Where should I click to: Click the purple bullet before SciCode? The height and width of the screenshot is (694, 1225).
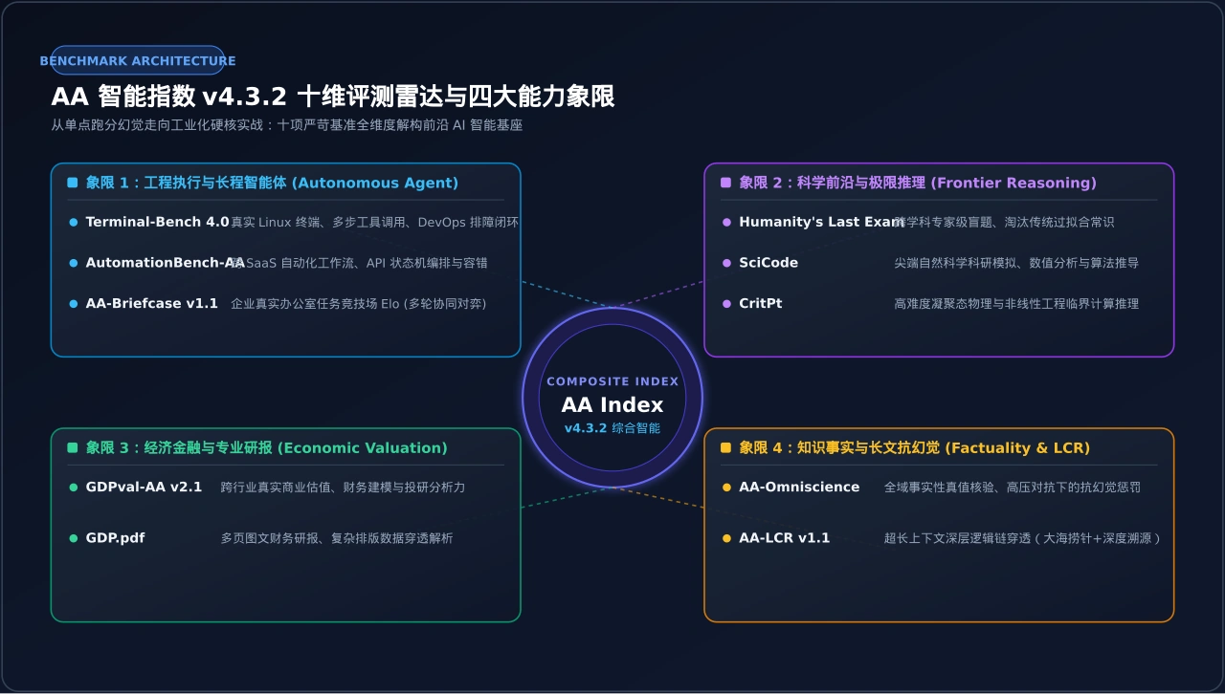coord(726,263)
